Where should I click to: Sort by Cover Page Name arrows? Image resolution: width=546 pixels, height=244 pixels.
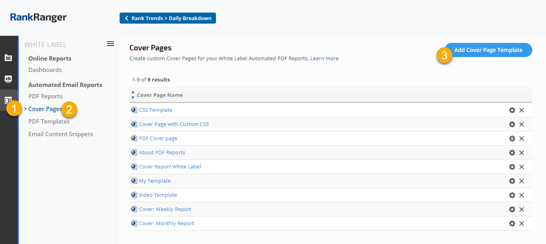tap(133, 95)
